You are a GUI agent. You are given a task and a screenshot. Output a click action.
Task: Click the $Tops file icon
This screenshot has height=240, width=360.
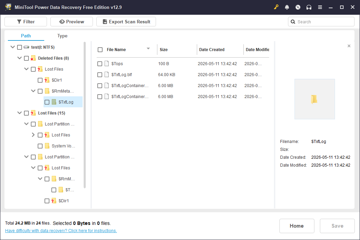(x=107, y=63)
